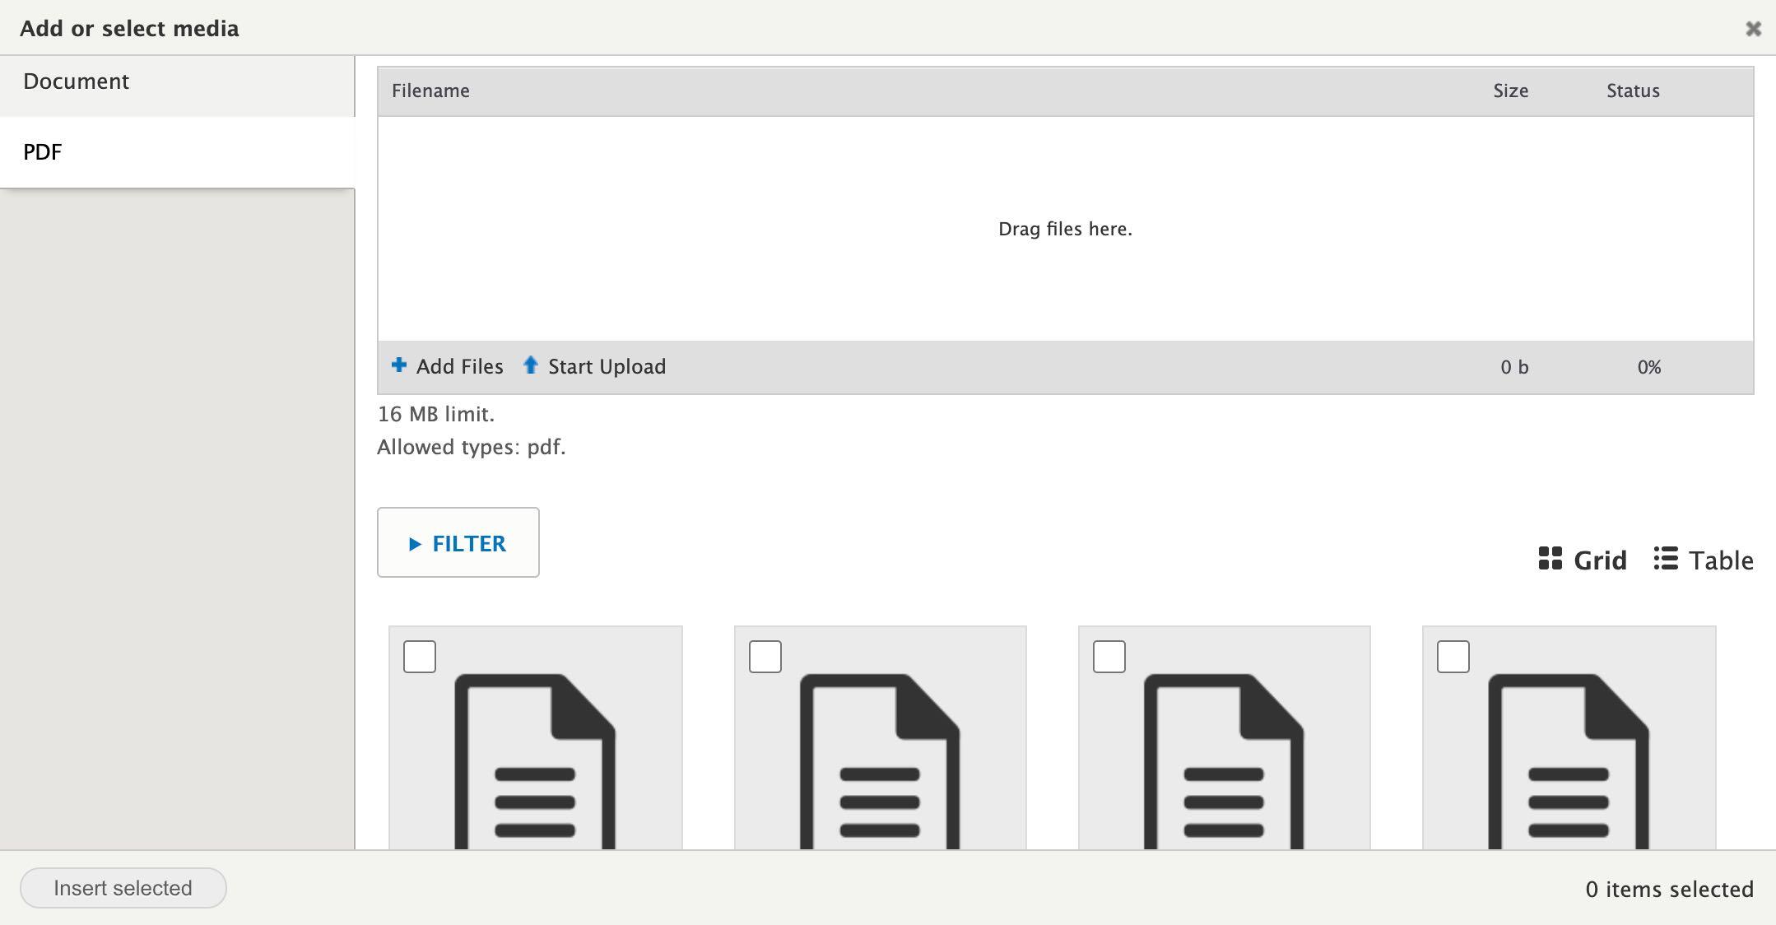Close the Add or select media dialog
This screenshot has width=1776, height=925.
tap(1753, 29)
